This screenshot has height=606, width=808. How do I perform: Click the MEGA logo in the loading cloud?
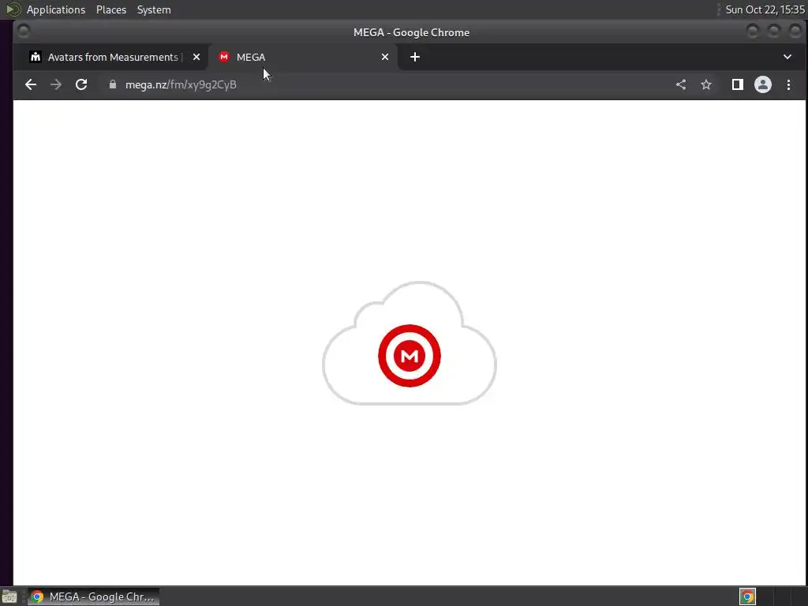pyautogui.click(x=410, y=356)
